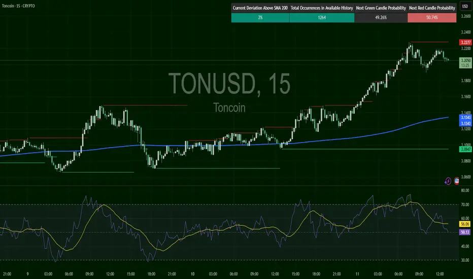This screenshot has width=473, height=279.
Task: Click 'Total Occurrences in Available History' header
Action: tap(322, 8)
